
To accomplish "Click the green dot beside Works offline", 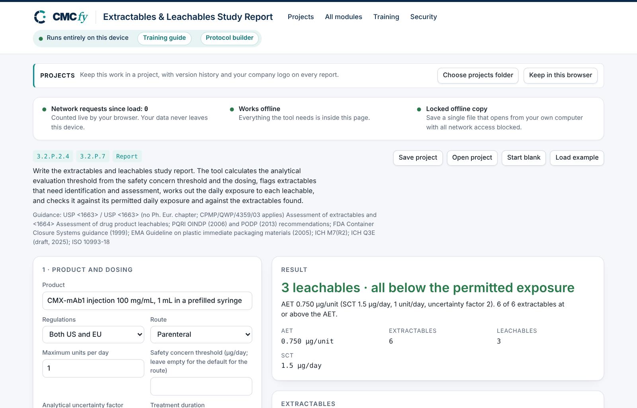I will [232, 109].
